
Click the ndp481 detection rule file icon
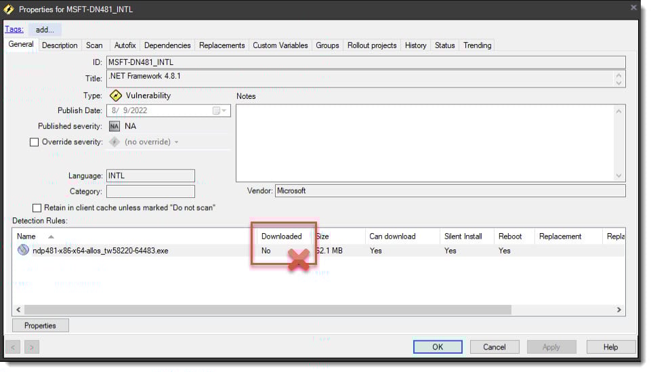(x=23, y=250)
